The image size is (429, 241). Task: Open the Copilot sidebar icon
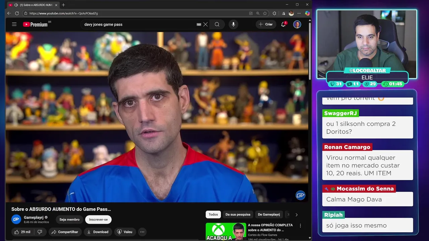[x=307, y=13]
